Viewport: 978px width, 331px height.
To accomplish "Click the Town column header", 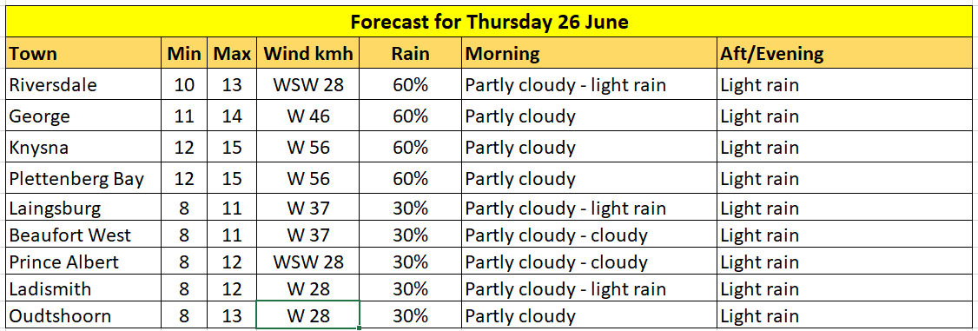I will point(85,54).
